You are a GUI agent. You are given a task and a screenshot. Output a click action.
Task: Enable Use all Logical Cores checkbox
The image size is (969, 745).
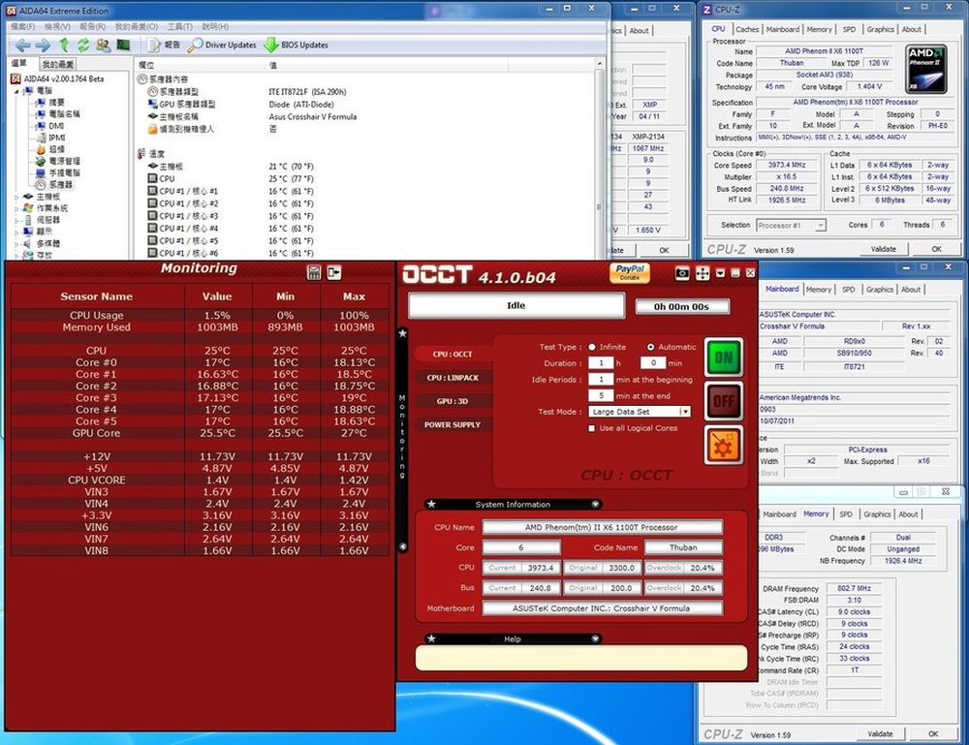coord(592,428)
